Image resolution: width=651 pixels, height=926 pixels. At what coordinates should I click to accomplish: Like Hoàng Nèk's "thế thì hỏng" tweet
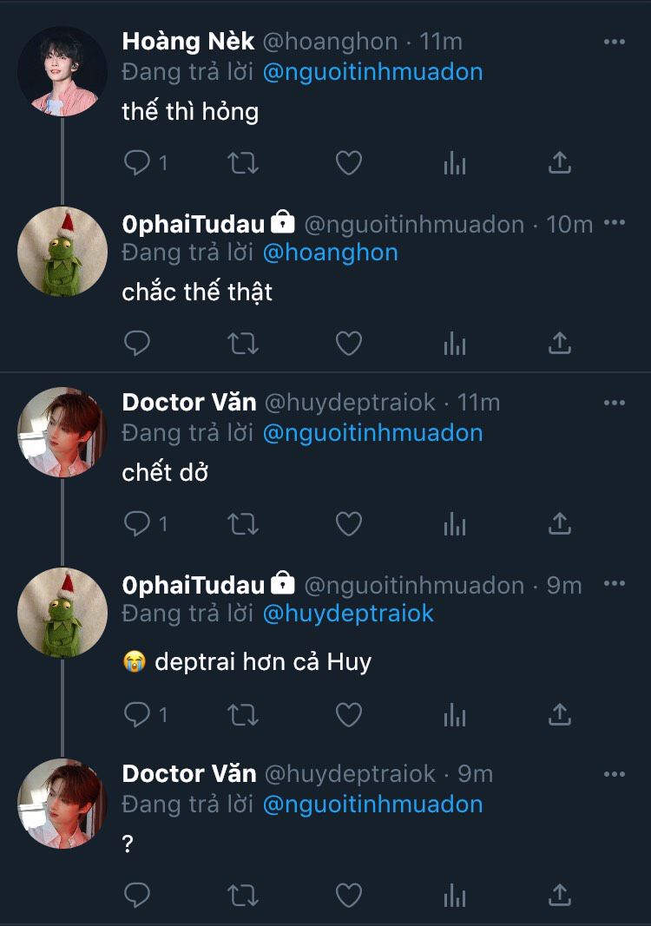[x=348, y=163]
